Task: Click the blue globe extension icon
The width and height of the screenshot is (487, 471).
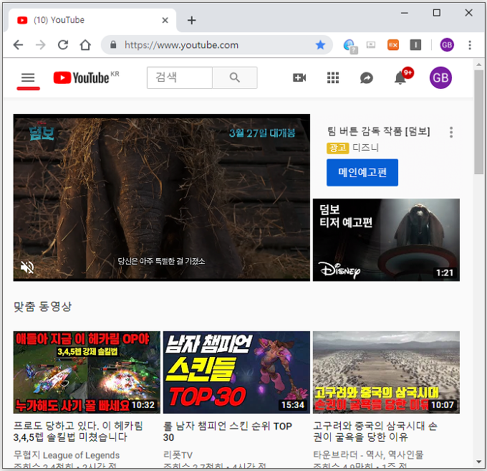Action: (x=350, y=46)
